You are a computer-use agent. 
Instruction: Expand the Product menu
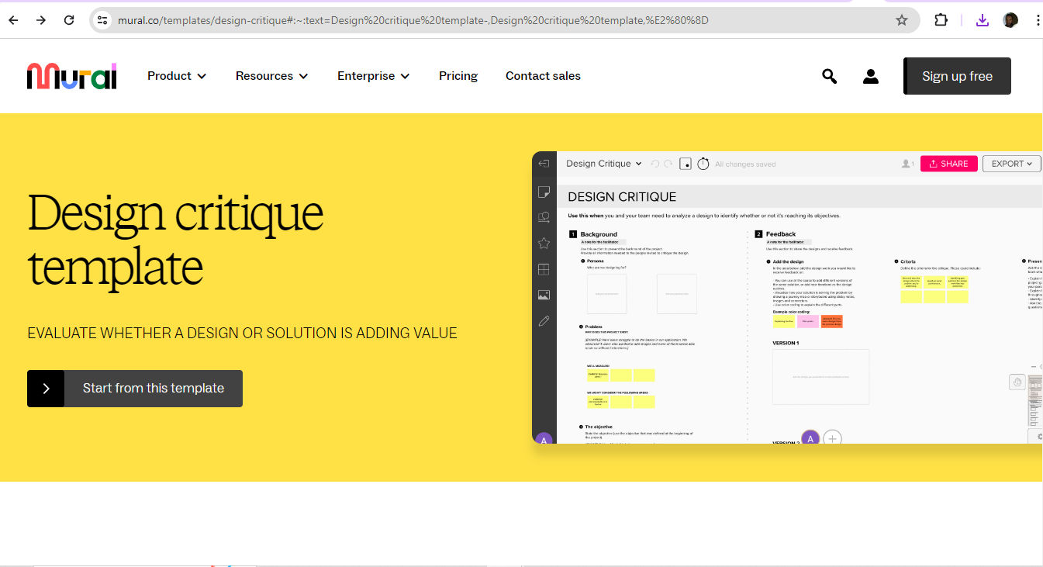[177, 76]
